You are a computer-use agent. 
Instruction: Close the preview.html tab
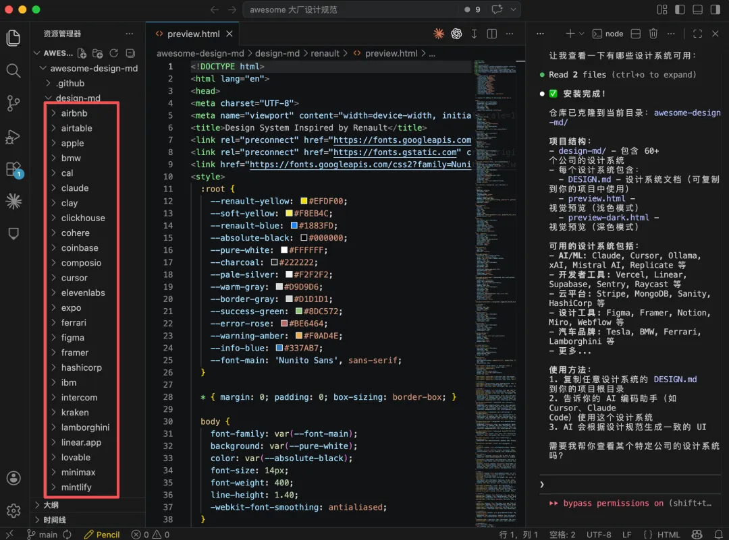(x=230, y=34)
